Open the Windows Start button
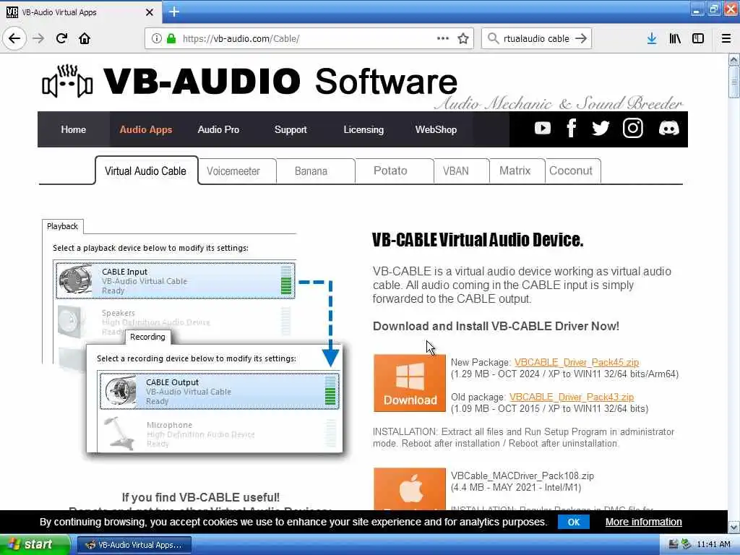740x555 pixels. (35, 545)
